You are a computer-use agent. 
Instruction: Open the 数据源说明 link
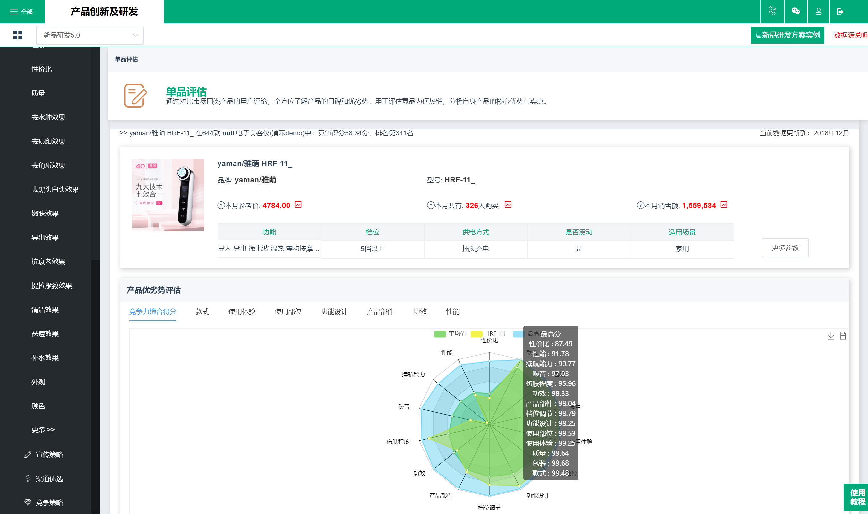pyautogui.click(x=850, y=35)
